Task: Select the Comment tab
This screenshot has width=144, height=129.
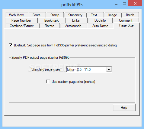Action: click(x=126, y=20)
